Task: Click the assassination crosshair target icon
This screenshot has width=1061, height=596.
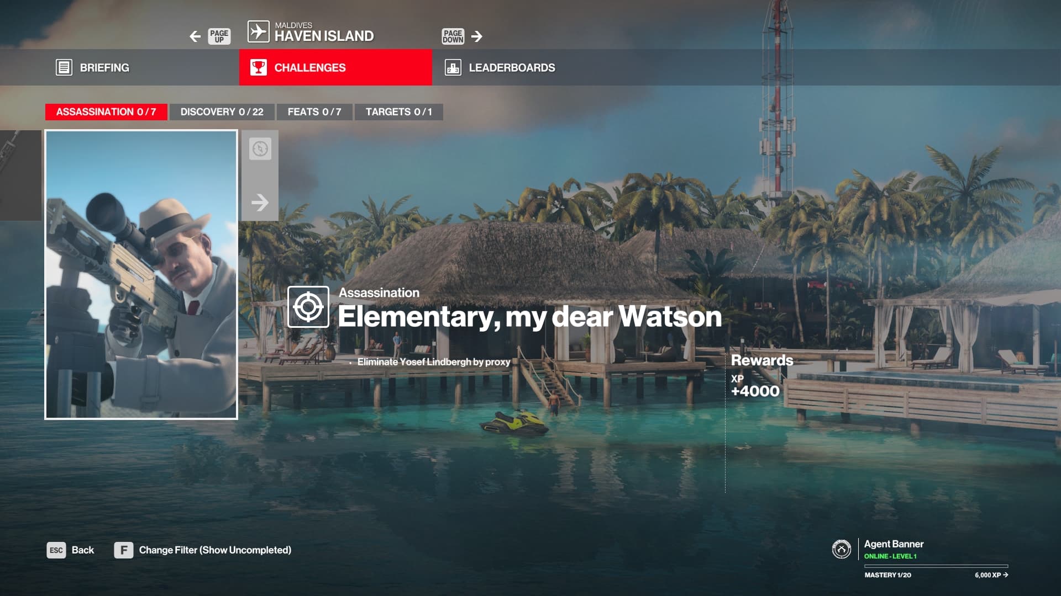Action: (x=308, y=307)
